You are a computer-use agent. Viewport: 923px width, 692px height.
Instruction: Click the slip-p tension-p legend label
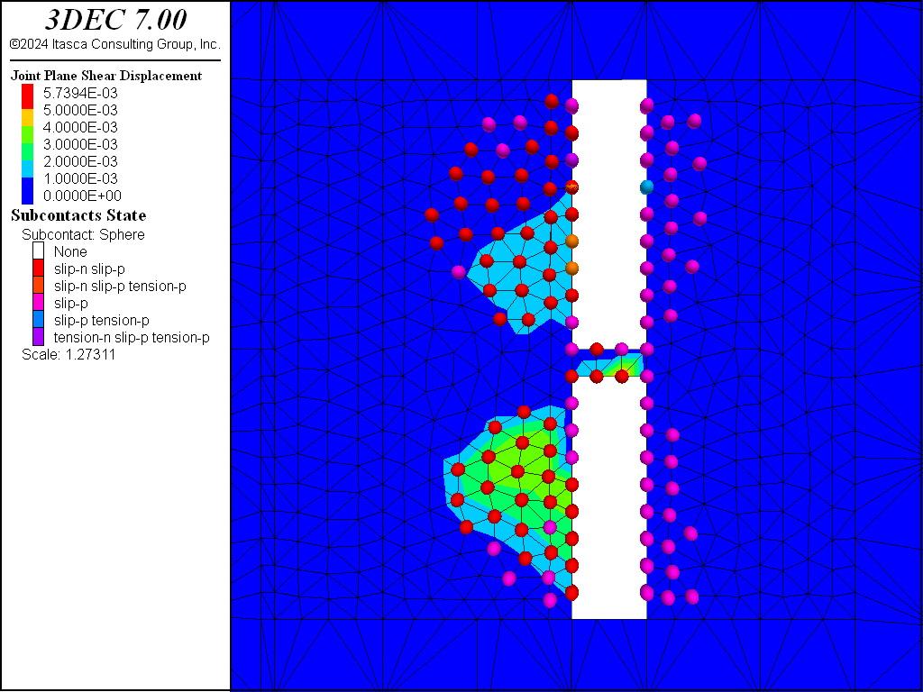(x=101, y=320)
